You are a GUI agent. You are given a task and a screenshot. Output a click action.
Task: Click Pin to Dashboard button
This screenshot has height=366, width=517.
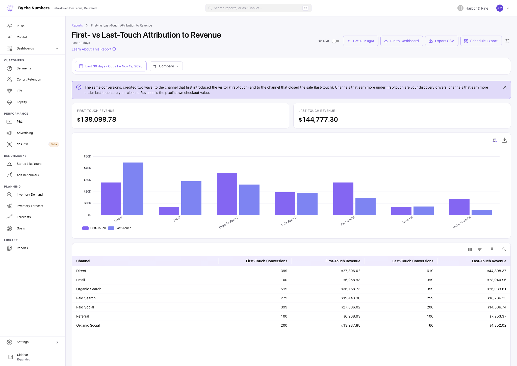tap(402, 41)
